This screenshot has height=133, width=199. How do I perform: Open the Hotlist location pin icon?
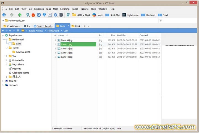28,15
